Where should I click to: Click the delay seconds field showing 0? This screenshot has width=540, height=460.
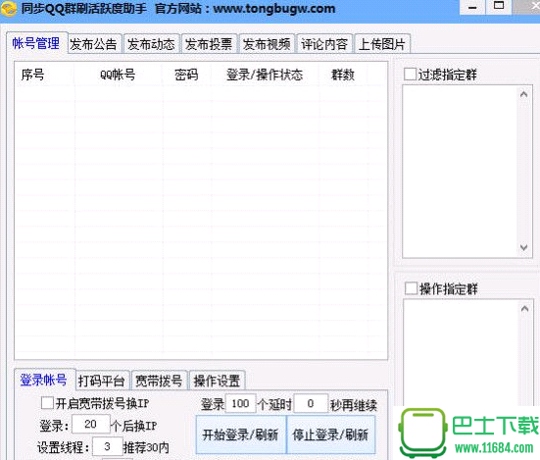pos(311,403)
